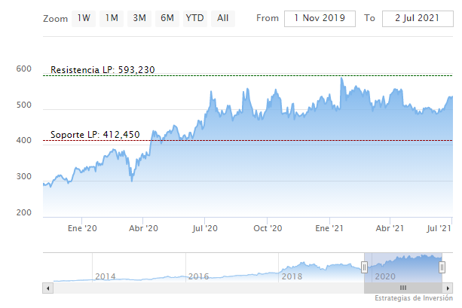Select the 1M zoom range
462x308 pixels.
112,17
